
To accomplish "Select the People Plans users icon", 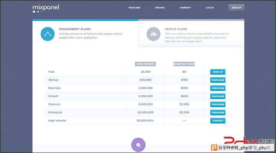I will click(153, 34).
